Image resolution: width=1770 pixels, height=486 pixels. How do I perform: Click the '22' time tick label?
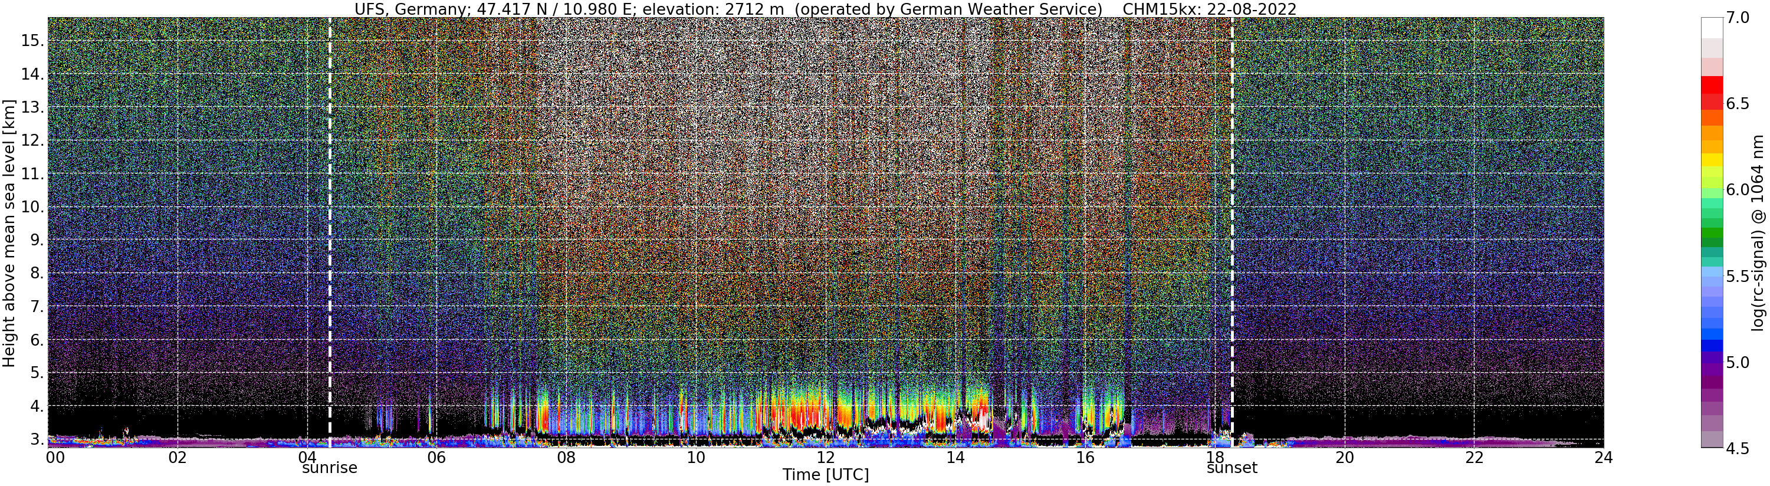coord(1473,457)
